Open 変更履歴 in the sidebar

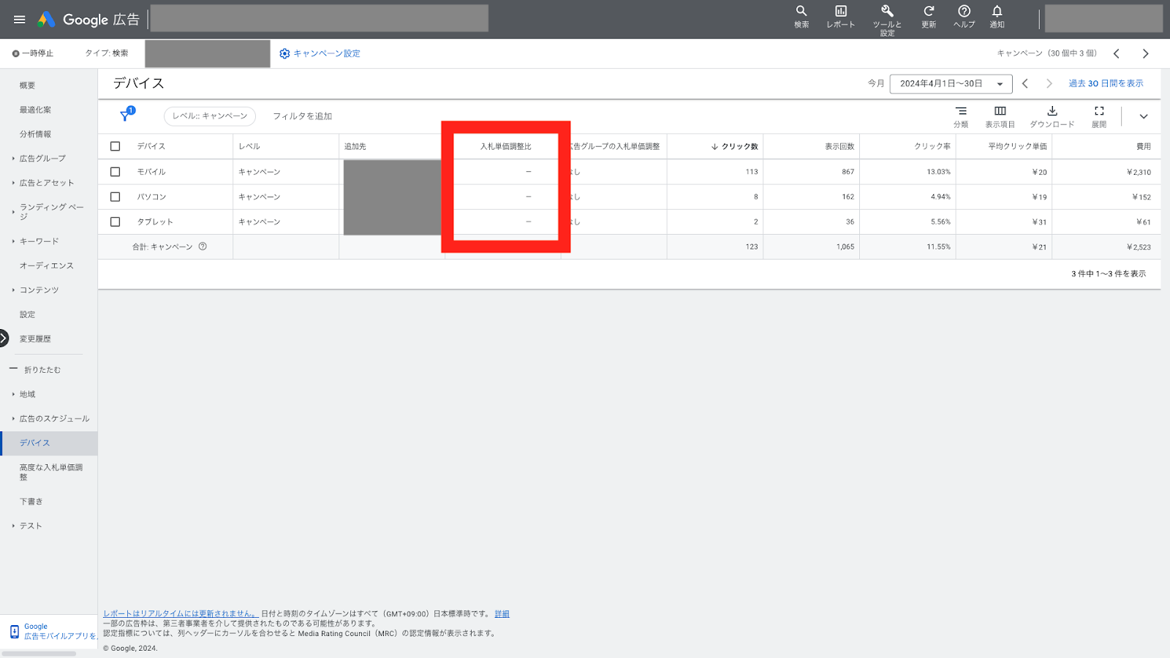(x=35, y=339)
